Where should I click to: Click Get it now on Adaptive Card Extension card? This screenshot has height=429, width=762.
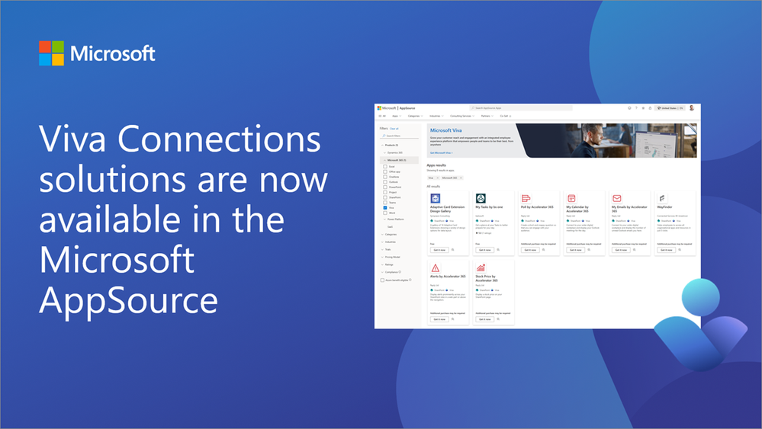click(x=439, y=250)
